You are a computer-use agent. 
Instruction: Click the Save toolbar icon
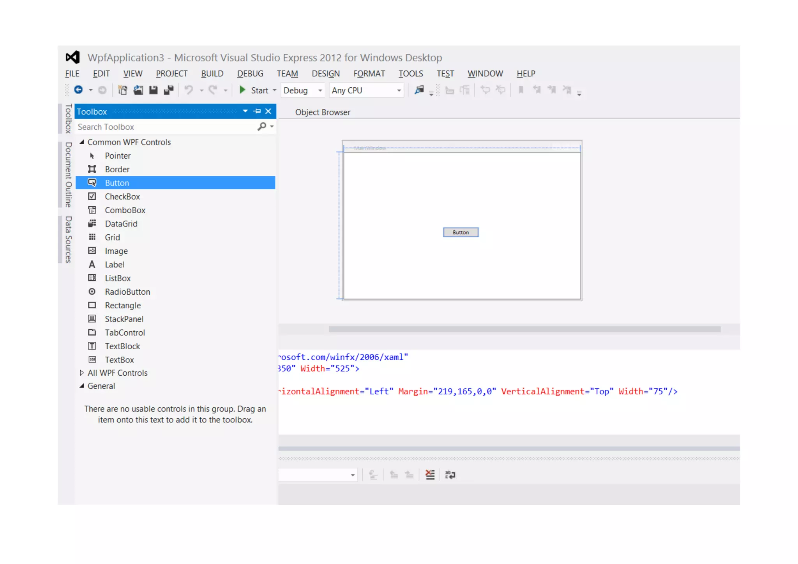[153, 90]
